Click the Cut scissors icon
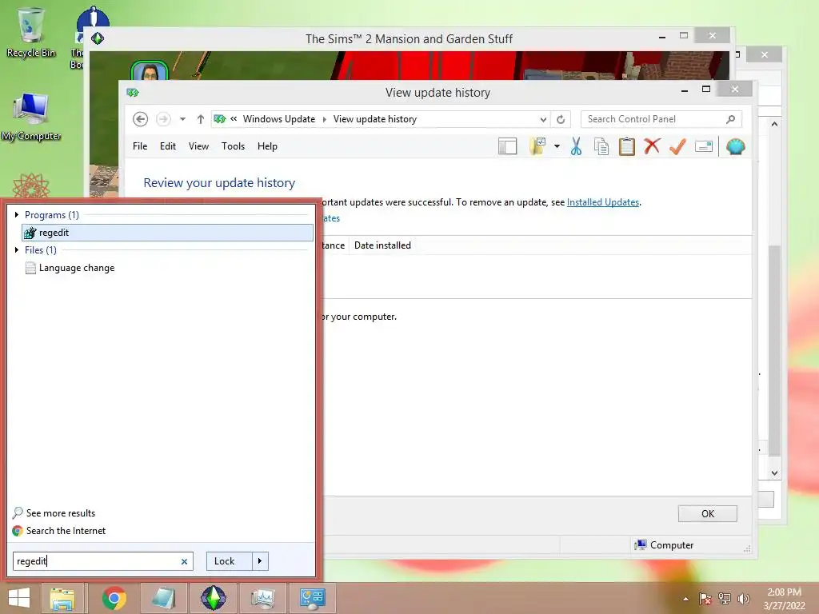The image size is (819, 614). click(x=576, y=147)
